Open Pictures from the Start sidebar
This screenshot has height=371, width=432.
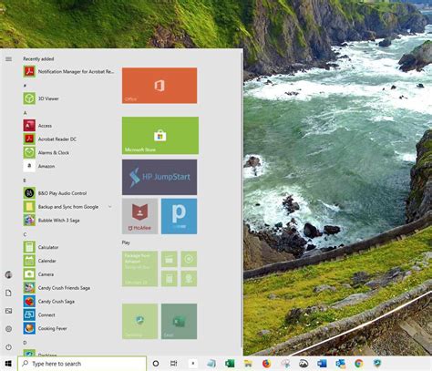8,311
